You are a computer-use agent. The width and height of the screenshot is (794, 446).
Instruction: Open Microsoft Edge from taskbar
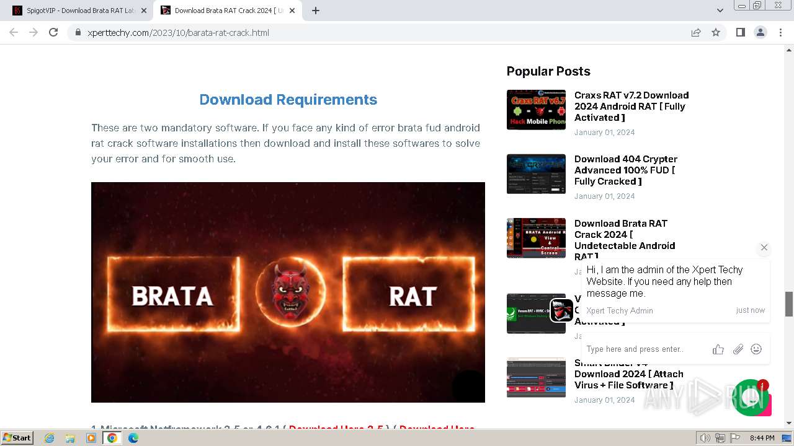coord(133,438)
